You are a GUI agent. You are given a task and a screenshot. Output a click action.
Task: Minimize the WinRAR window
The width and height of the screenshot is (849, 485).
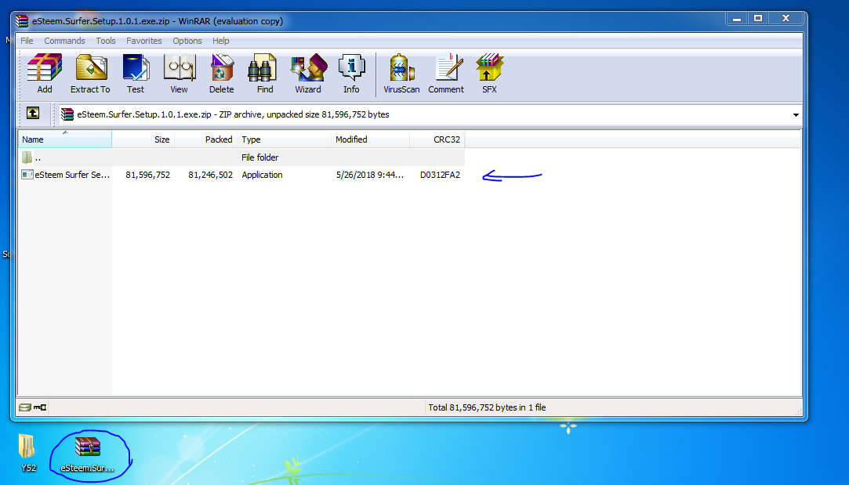click(736, 18)
